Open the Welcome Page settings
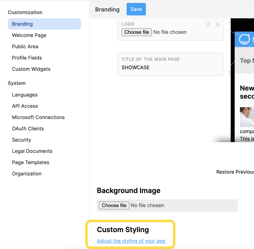Screen dimensions: 254x249 point(29,35)
